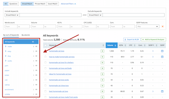Select all keywords via header checkbox
Viewport: 169px width, 99px height.
[x=45, y=45]
